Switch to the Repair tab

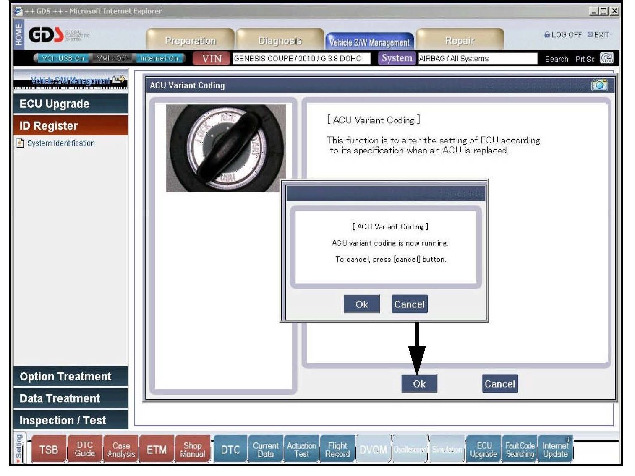pyautogui.click(x=459, y=41)
